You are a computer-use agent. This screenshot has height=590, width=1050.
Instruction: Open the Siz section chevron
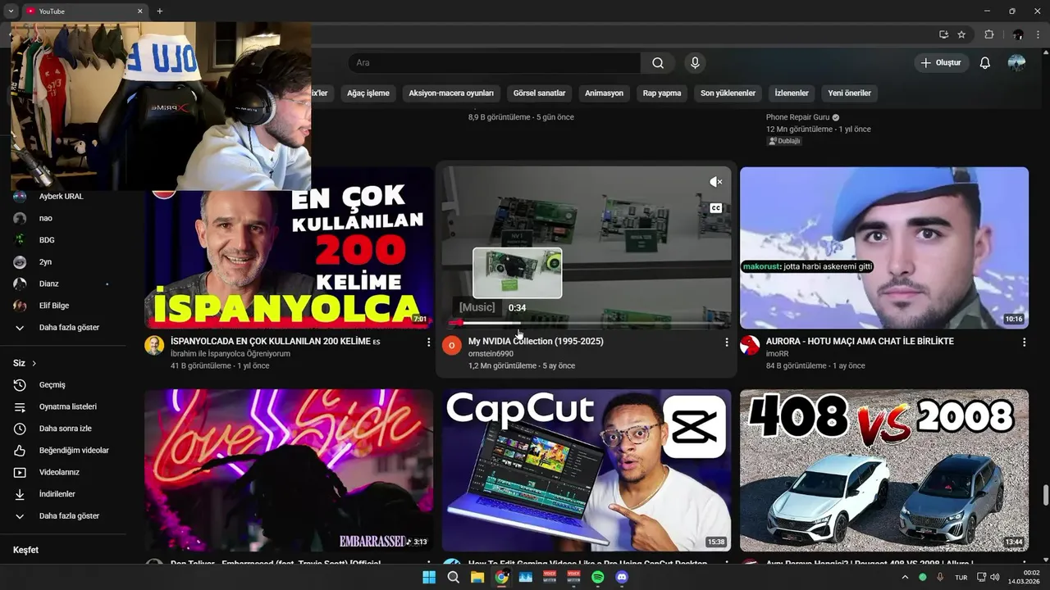(x=34, y=363)
